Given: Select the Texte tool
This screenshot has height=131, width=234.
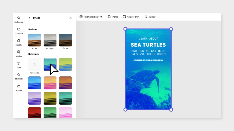Looking at the screenshot, I should coord(19,65).
